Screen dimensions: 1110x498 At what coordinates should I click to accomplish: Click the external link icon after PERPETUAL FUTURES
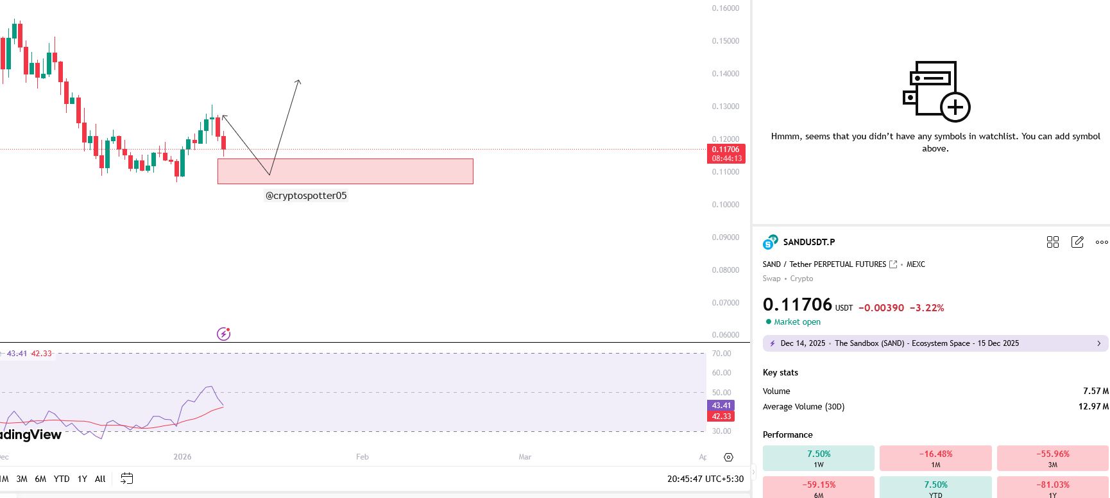893,264
